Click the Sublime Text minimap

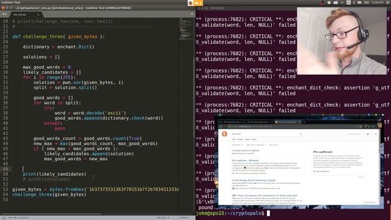tap(185, 29)
